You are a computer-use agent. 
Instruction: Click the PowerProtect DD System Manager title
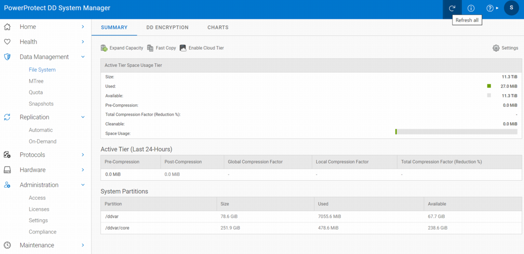57,8
